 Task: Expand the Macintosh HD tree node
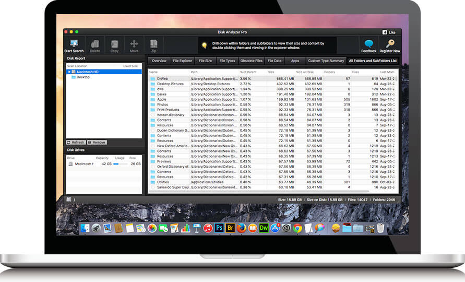click(69, 72)
